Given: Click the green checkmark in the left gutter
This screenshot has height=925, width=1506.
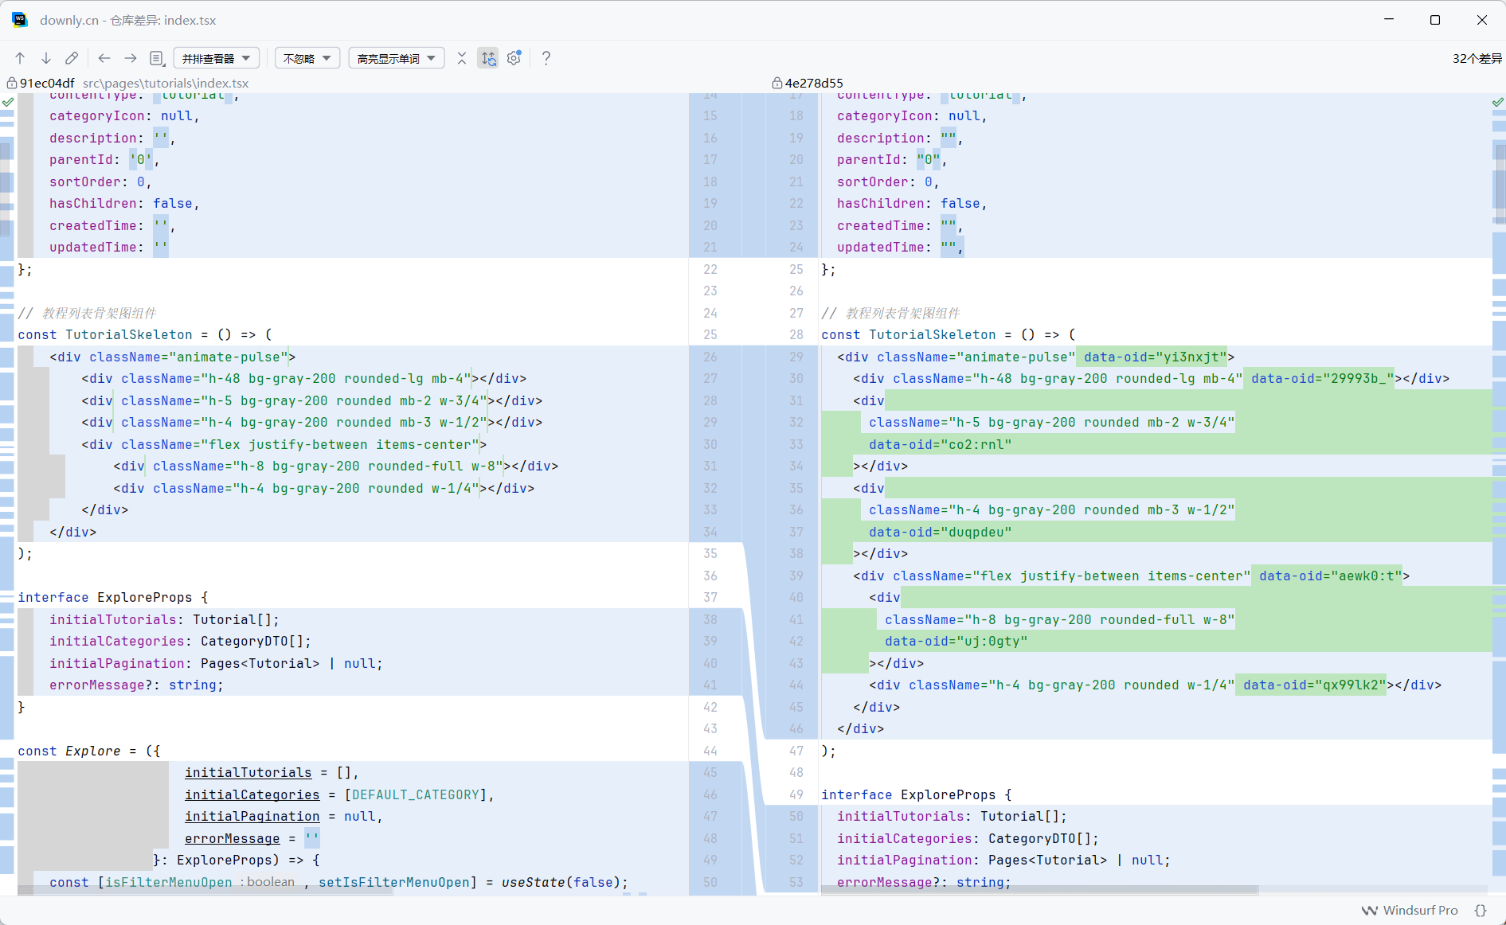Looking at the screenshot, I should [8, 102].
